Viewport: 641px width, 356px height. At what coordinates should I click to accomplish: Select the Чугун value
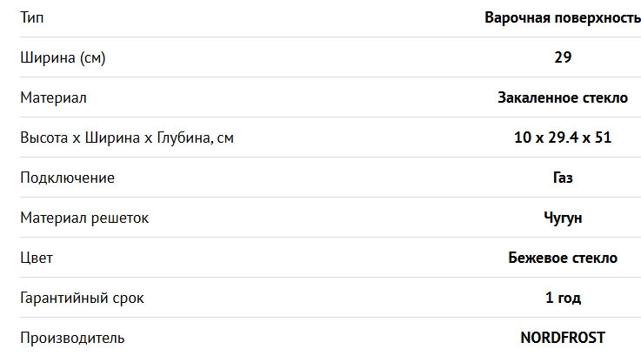coord(563,218)
